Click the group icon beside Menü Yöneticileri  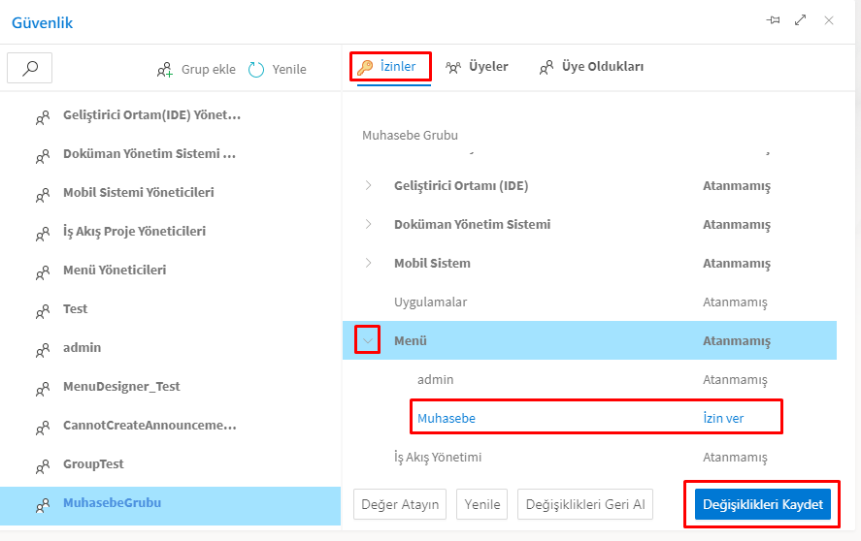click(x=43, y=272)
